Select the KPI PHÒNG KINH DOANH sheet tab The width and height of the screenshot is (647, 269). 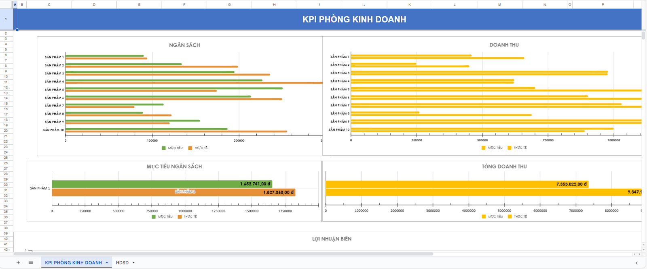click(x=73, y=263)
